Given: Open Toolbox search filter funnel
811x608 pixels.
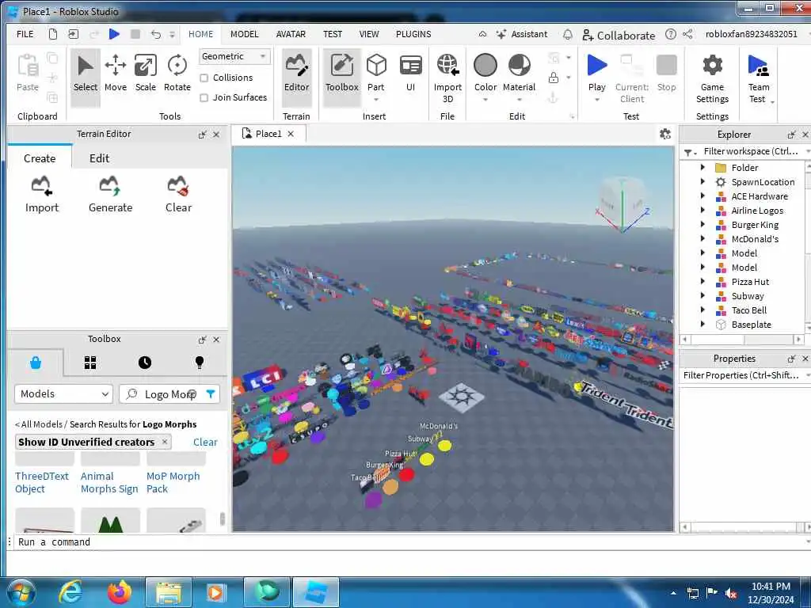Looking at the screenshot, I should [x=211, y=394].
